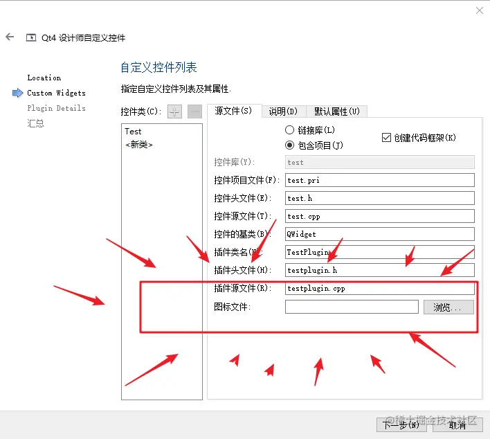490x439 pixels.
Task: Switch to the 默认属性(U) tab
Action: pyautogui.click(x=336, y=111)
